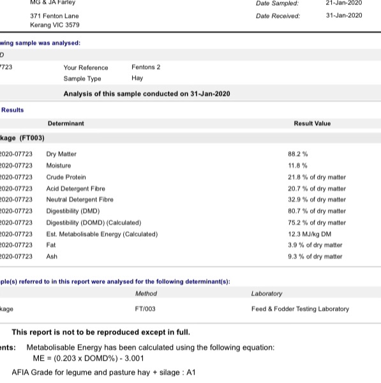Select the Neutral Detergent Fibre value 32.9 %

point(317,200)
